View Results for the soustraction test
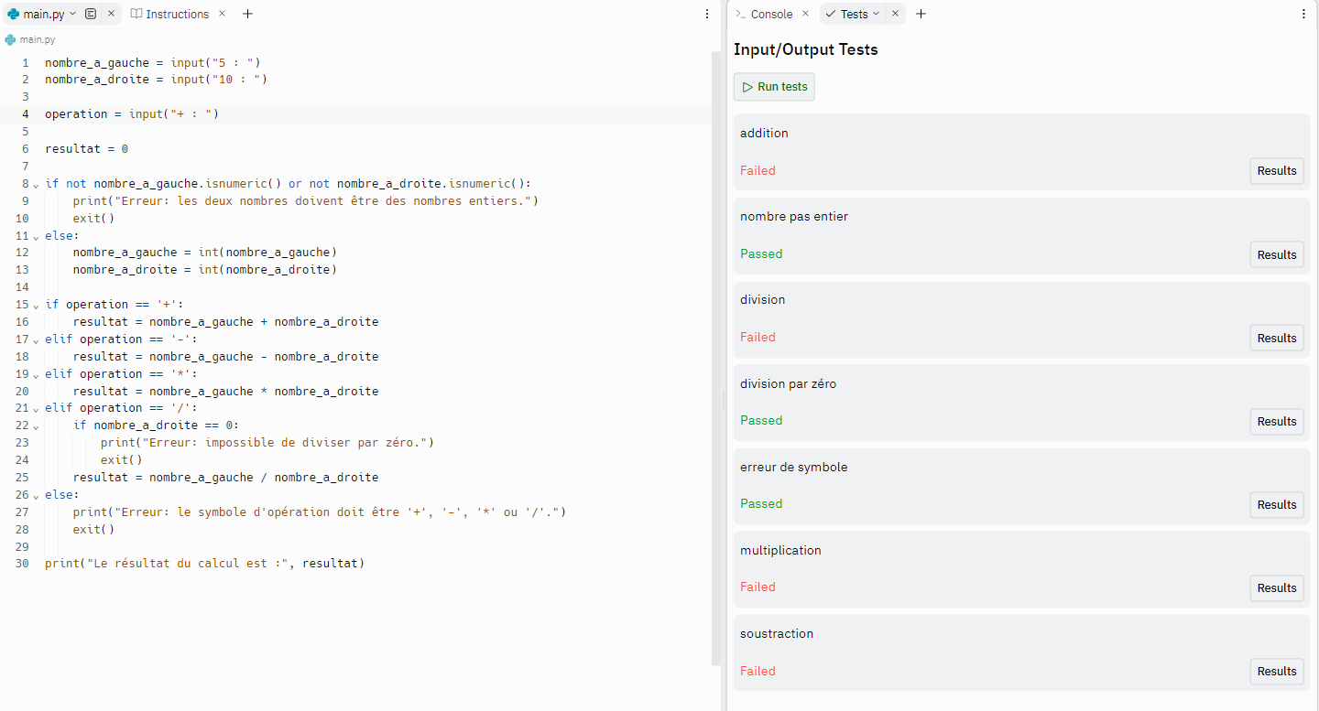Screen dimensions: 1319x711 point(1276,672)
